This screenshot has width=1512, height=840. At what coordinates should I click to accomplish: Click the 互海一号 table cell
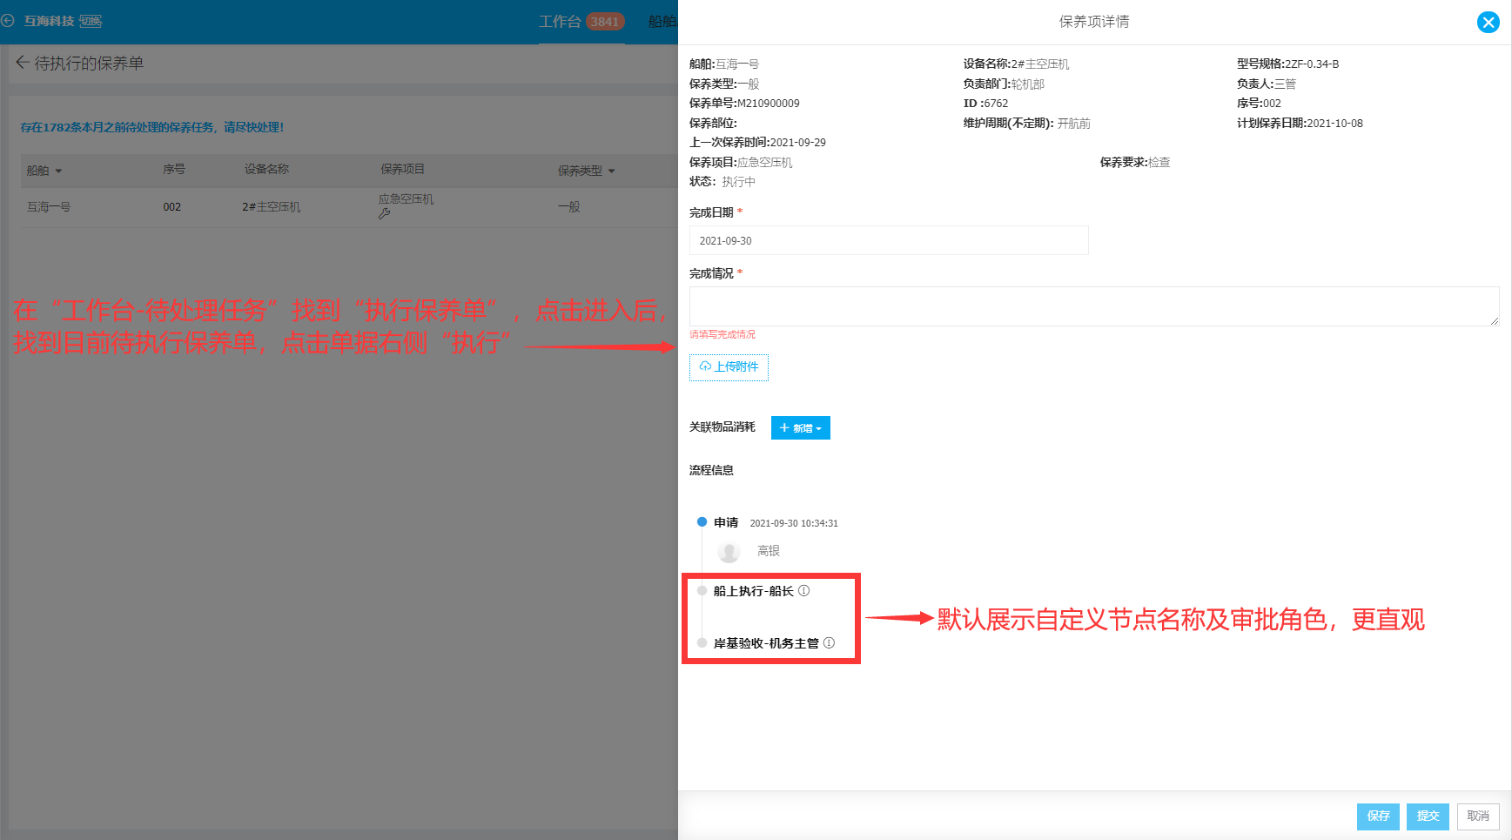click(x=49, y=207)
